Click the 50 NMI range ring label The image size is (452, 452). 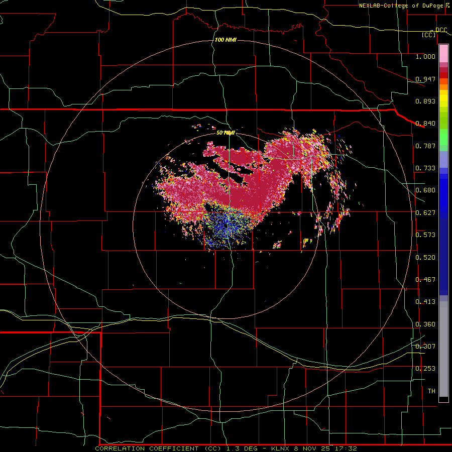(225, 133)
